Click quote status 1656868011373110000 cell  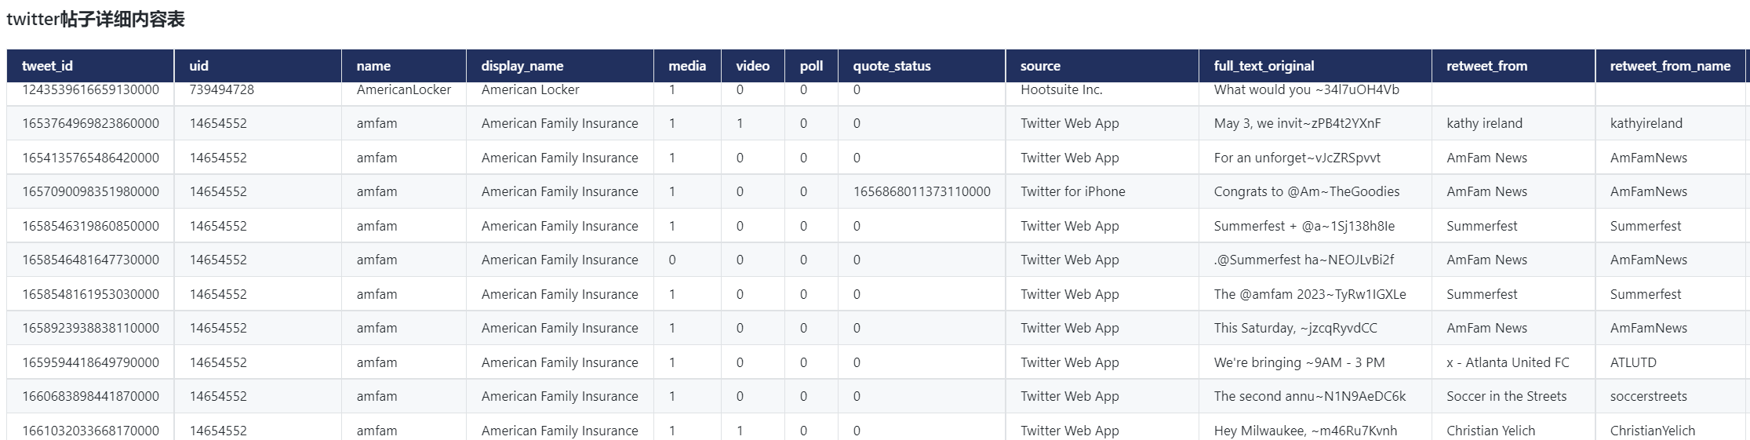pyautogui.click(x=922, y=191)
